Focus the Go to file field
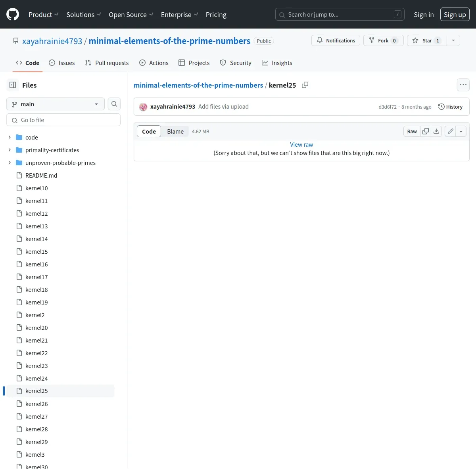The image size is (476, 469). click(x=63, y=120)
